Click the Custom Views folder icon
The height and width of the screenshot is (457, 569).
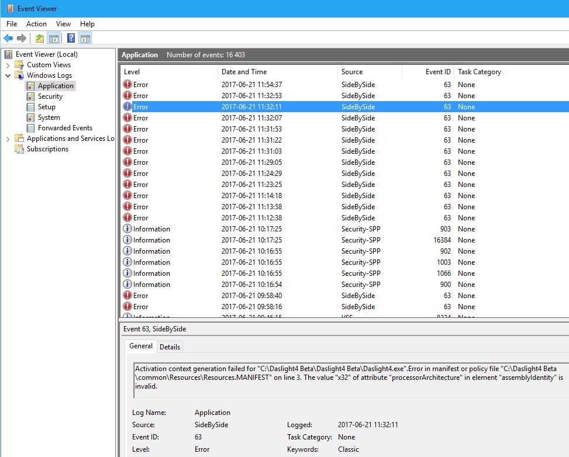[x=19, y=65]
